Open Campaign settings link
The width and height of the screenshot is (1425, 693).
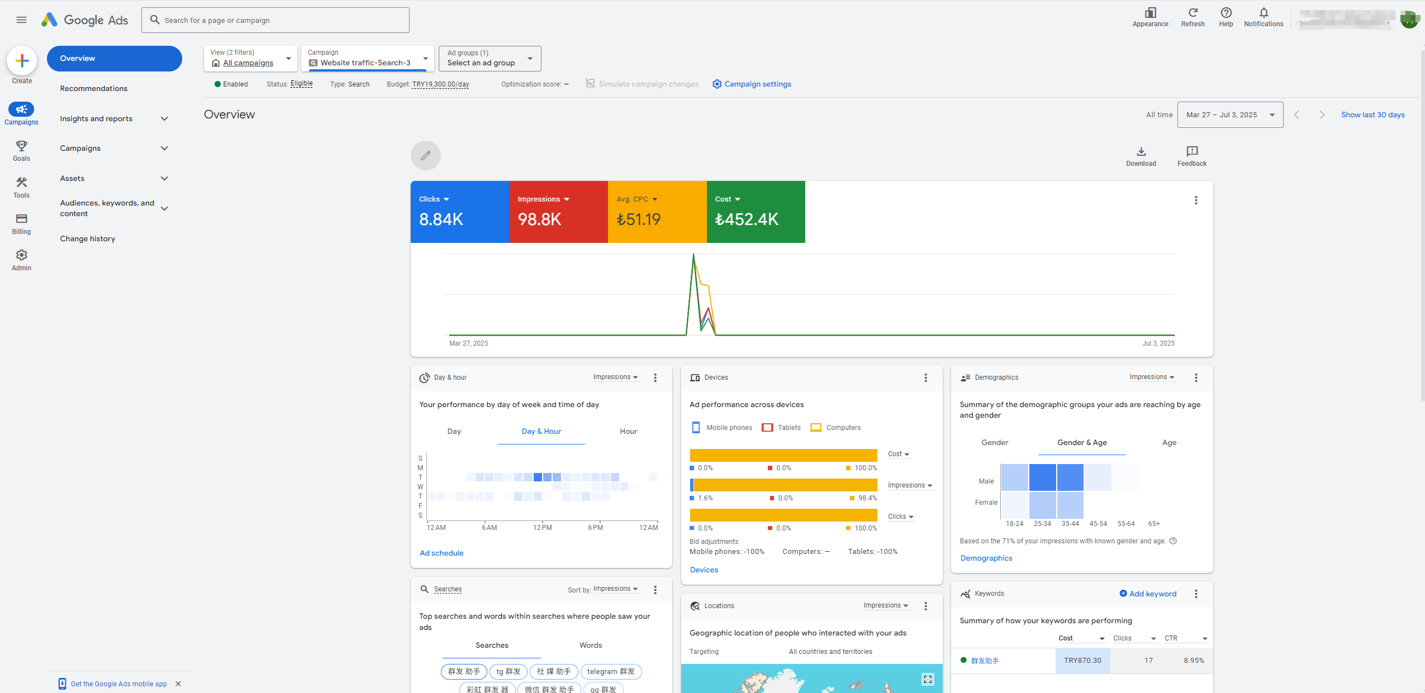tap(752, 84)
